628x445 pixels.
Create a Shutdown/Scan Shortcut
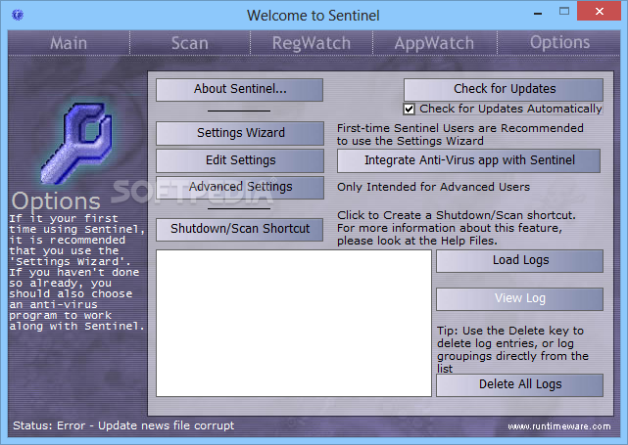[239, 229]
